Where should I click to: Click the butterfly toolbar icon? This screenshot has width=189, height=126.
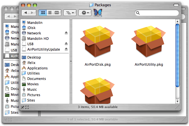pos(98,13)
